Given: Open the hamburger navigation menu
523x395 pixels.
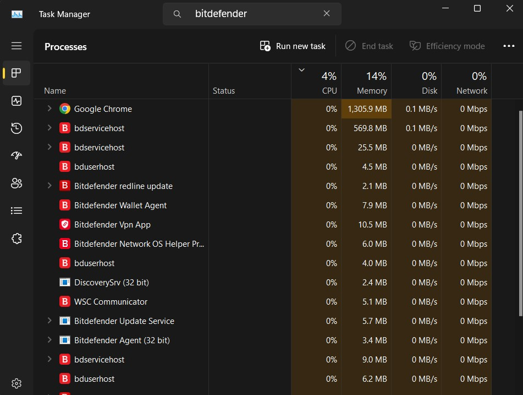Looking at the screenshot, I should pyautogui.click(x=16, y=46).
